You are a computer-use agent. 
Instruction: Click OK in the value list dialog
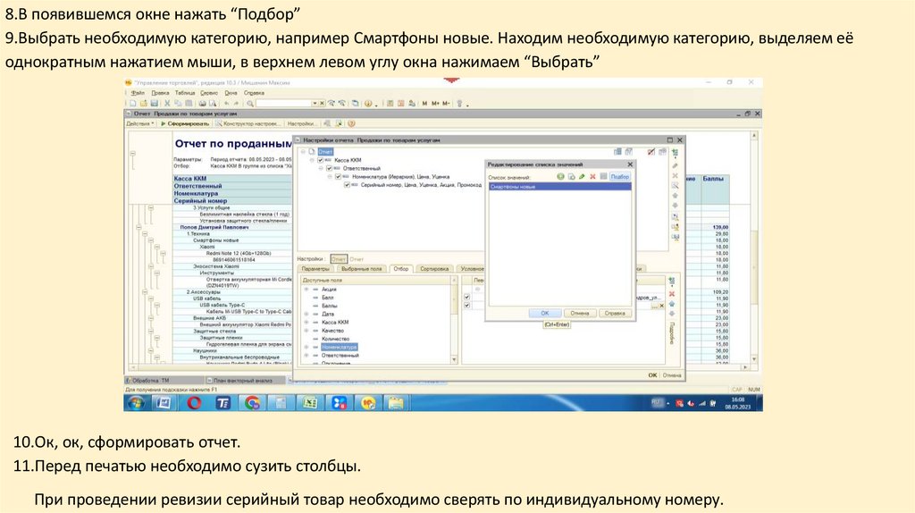pos(545,314)
